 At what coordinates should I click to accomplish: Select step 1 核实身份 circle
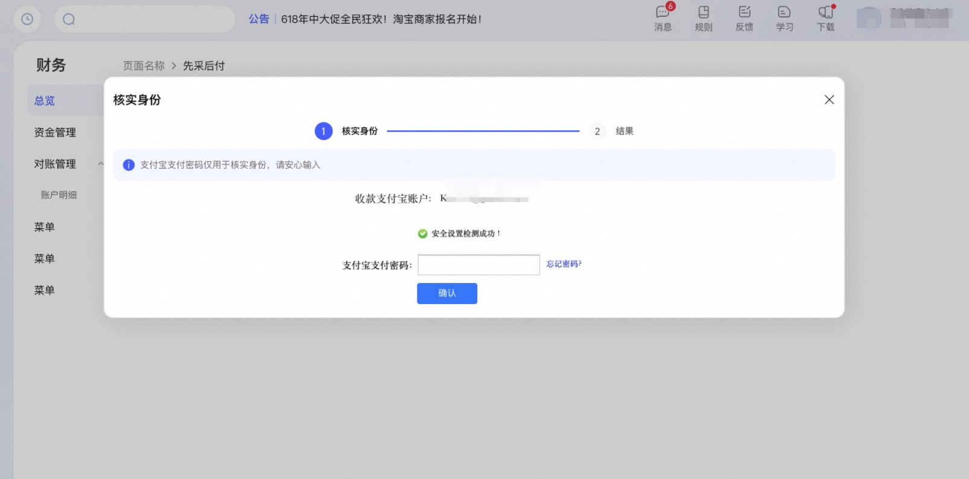pos(323,131)
